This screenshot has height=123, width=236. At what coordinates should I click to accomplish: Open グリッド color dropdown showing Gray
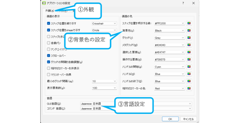169,38
